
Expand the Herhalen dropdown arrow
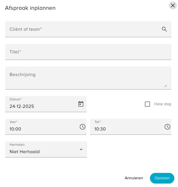[x=81, y=149]
